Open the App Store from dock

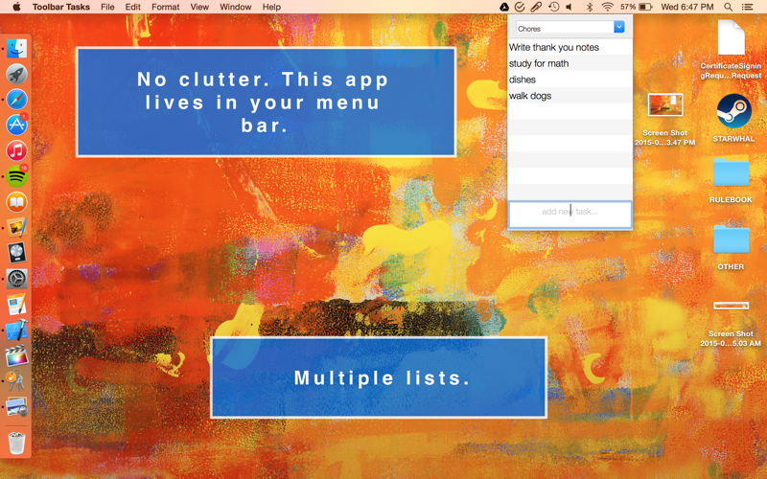16,125
